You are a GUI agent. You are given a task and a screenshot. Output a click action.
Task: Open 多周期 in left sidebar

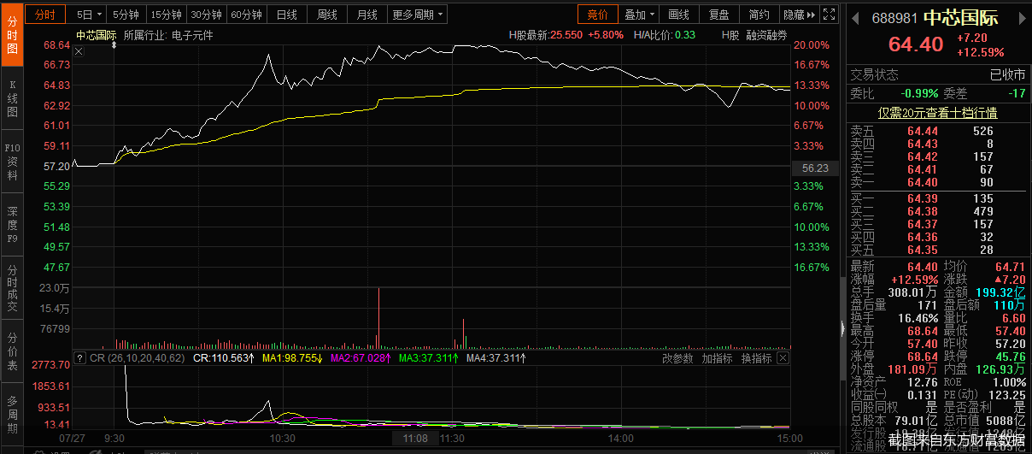click(12, 415)
